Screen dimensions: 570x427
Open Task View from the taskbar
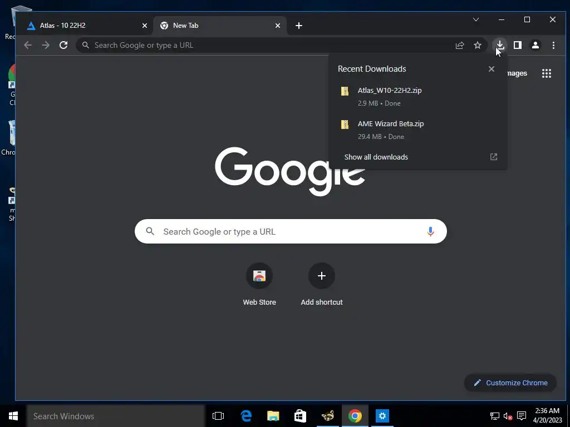pyautogui.click(x=218, y=416)
